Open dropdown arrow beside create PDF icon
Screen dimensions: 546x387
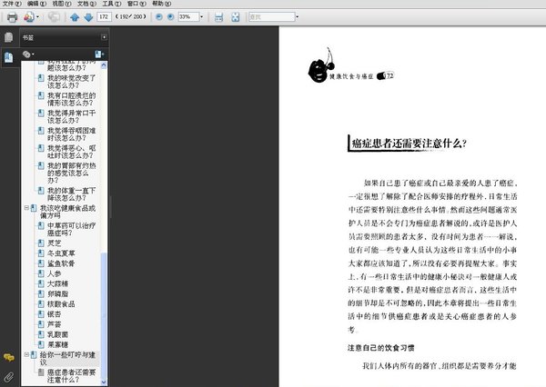pyautogui.click(x=37, y=17)
